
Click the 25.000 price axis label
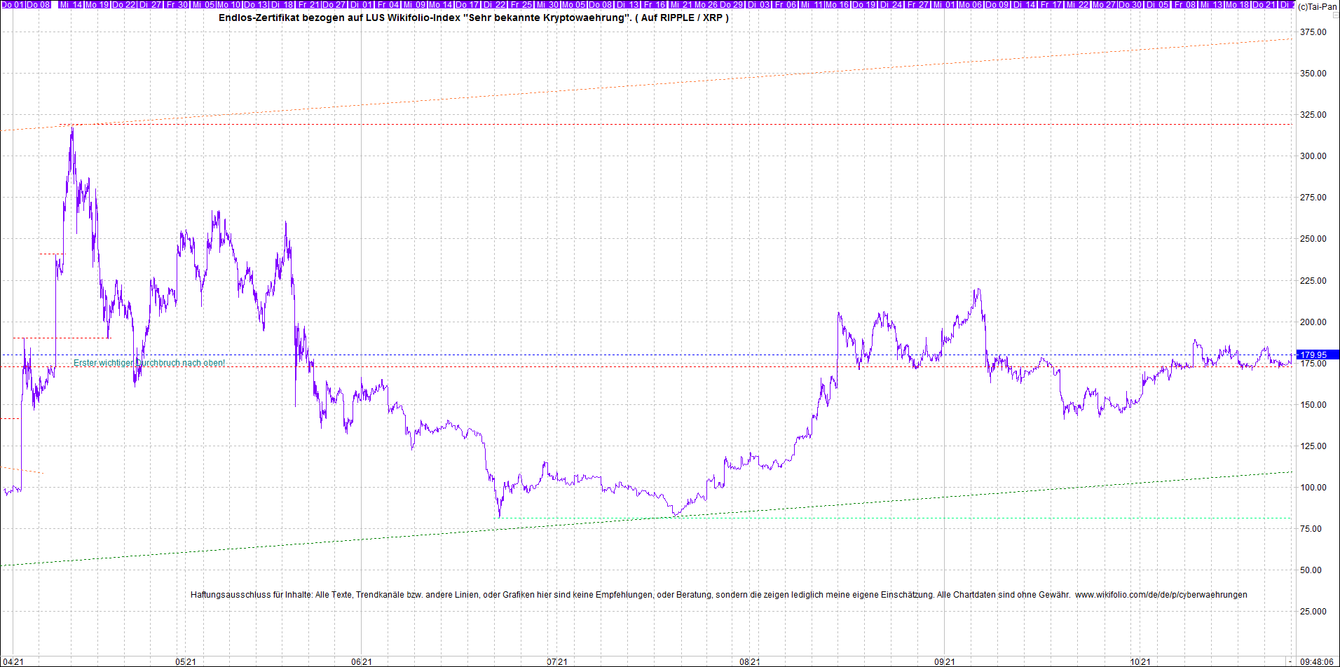1313,612
